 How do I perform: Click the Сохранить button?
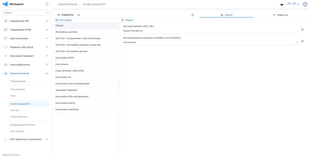point(66,15)
